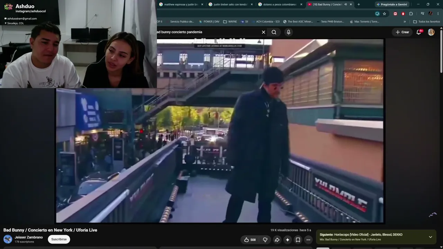
Task: Show hidden bookmarks with double chevron
Action: 405,21
